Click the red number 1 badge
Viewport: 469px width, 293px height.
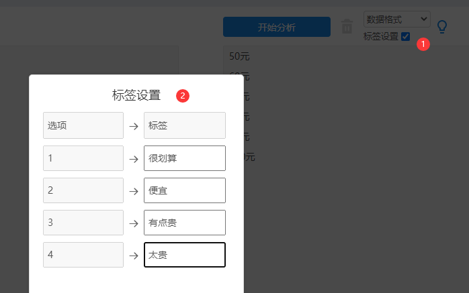click(x=423, y=44)
